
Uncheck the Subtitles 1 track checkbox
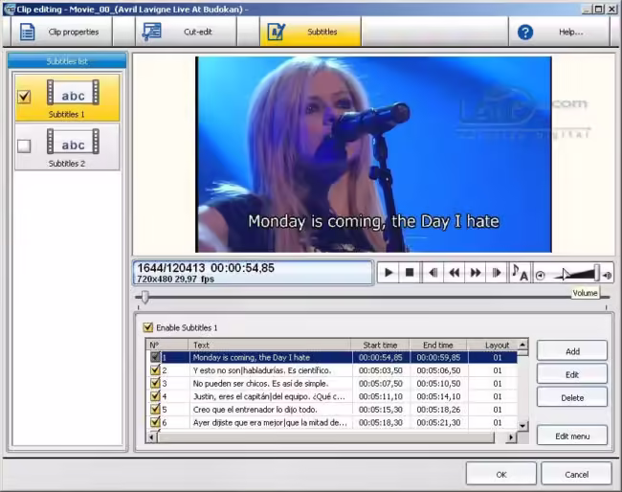click(24, 97)
